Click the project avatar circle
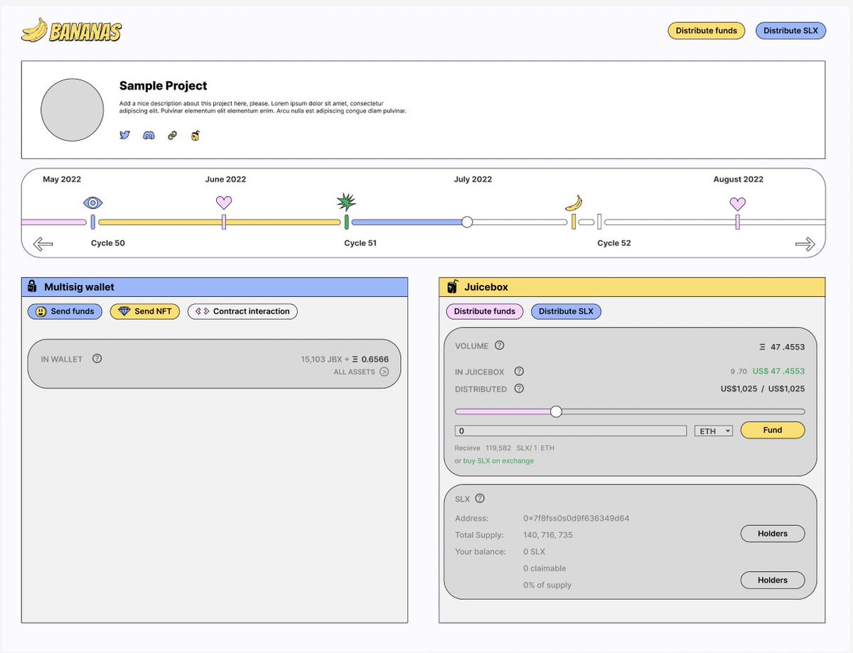This screenshot has width=853, height=653. click(73, 109)
